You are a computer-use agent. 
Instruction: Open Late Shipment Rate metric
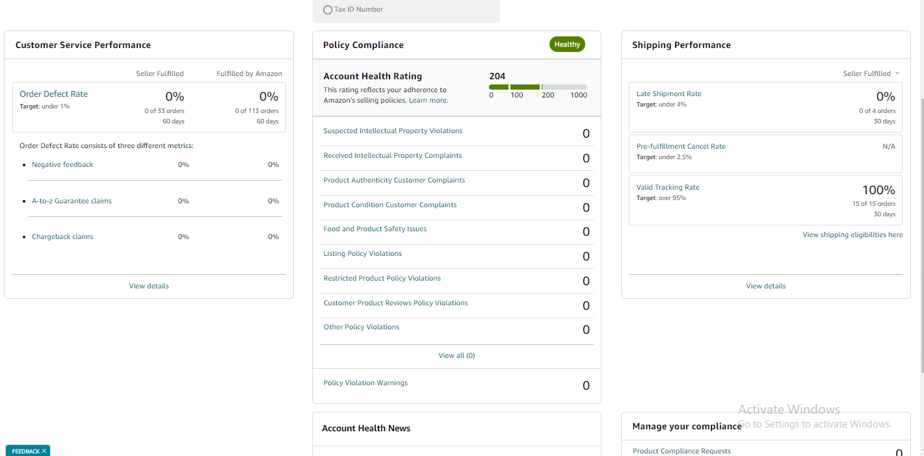click(x=668, y=94)
